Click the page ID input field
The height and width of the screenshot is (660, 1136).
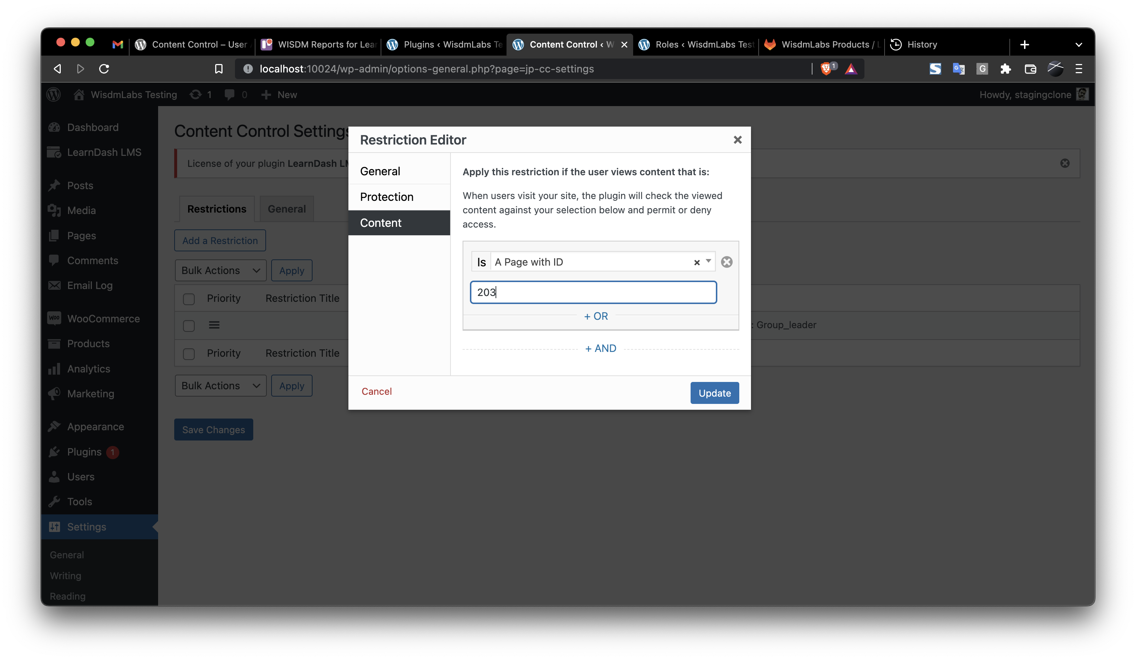(593, 292)
